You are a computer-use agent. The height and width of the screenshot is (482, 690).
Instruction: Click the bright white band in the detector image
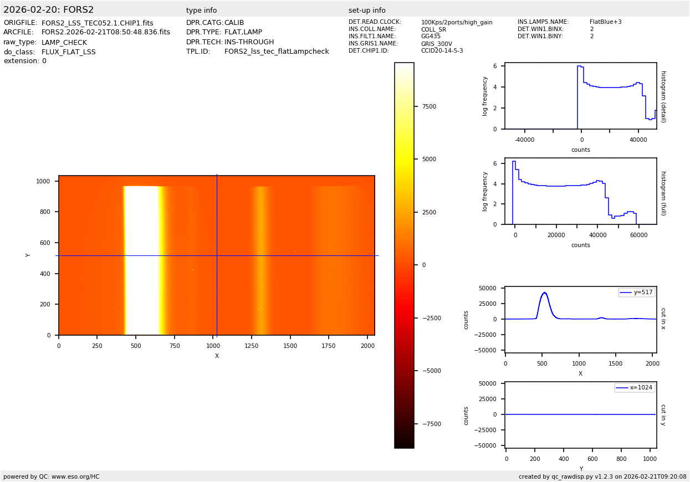[141, 260]
